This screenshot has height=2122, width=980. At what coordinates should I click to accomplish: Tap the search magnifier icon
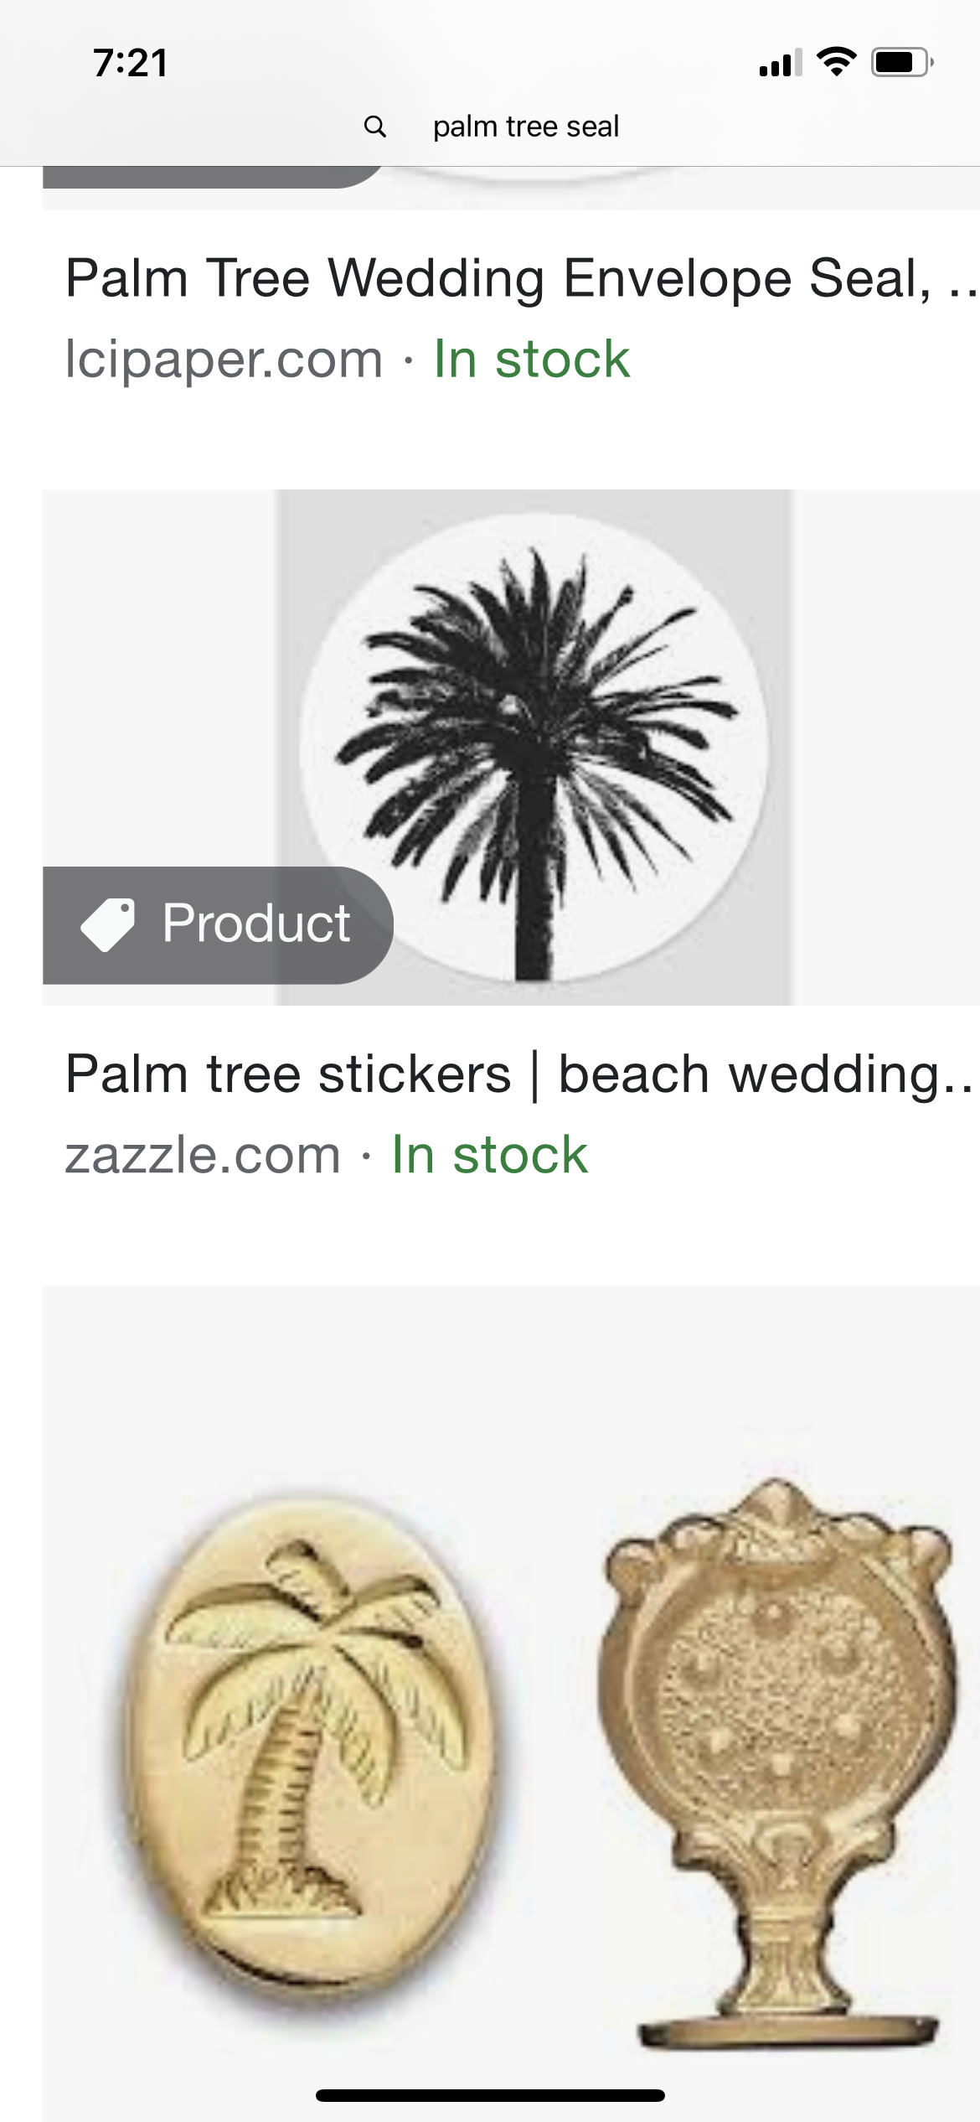point(375,127)
